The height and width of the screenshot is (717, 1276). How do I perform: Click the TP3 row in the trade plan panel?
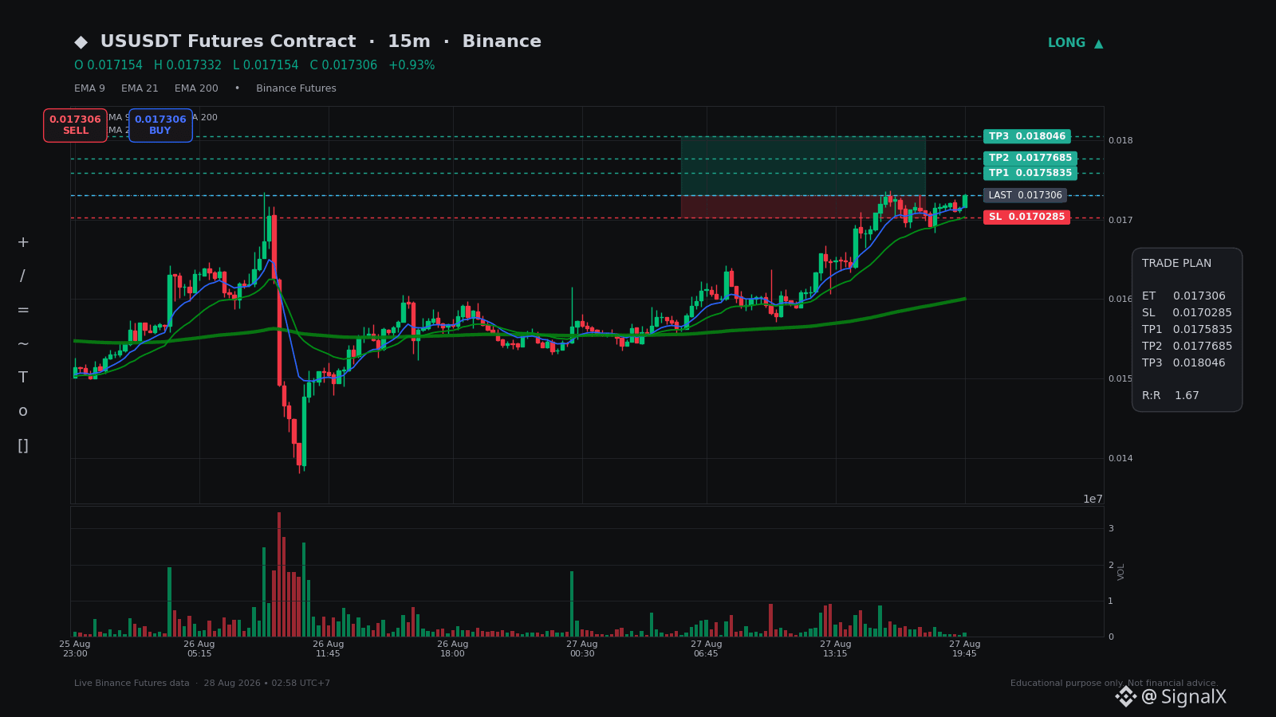click(x=1183, y=363)
